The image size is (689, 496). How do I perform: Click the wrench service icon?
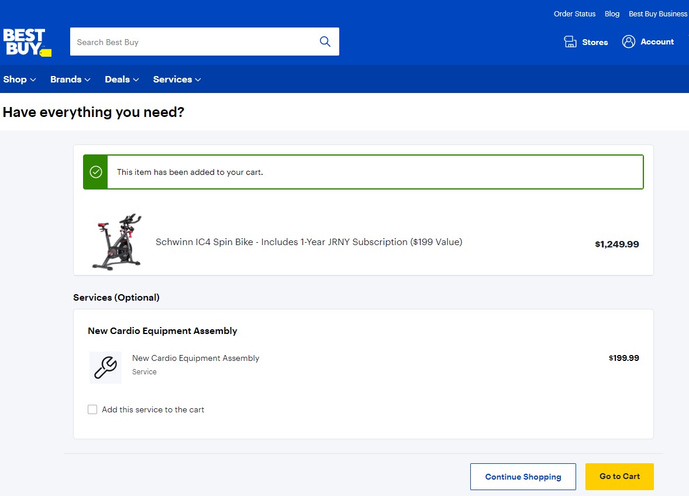[105, 367]
